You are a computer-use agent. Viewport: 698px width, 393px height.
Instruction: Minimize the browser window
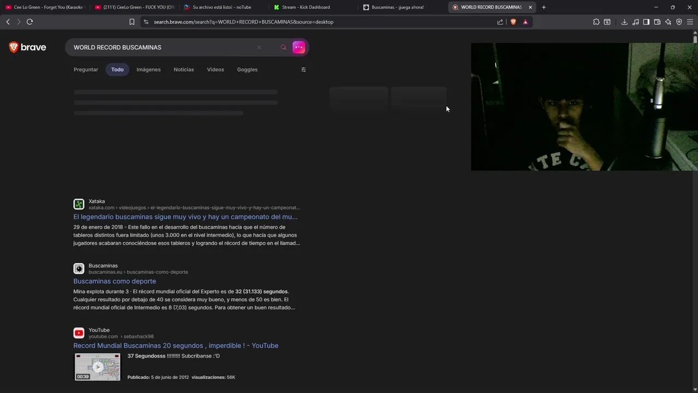click(x=656, y=7)
